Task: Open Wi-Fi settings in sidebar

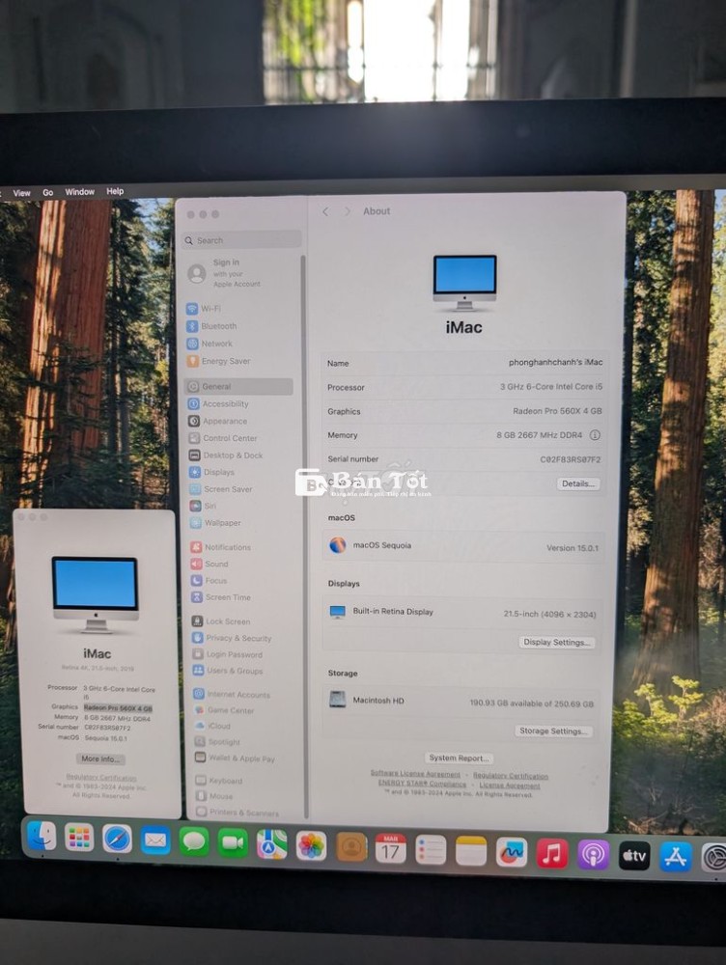Action: tap(205, 309)
